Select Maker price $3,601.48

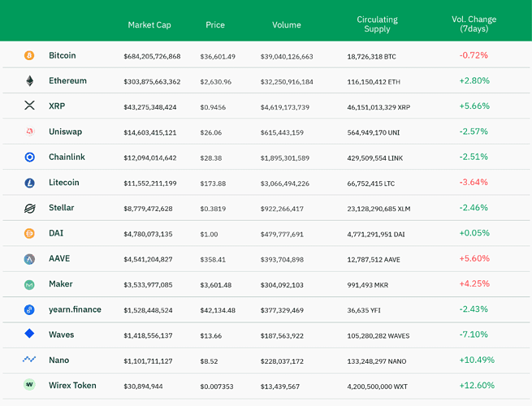point(215,285)
